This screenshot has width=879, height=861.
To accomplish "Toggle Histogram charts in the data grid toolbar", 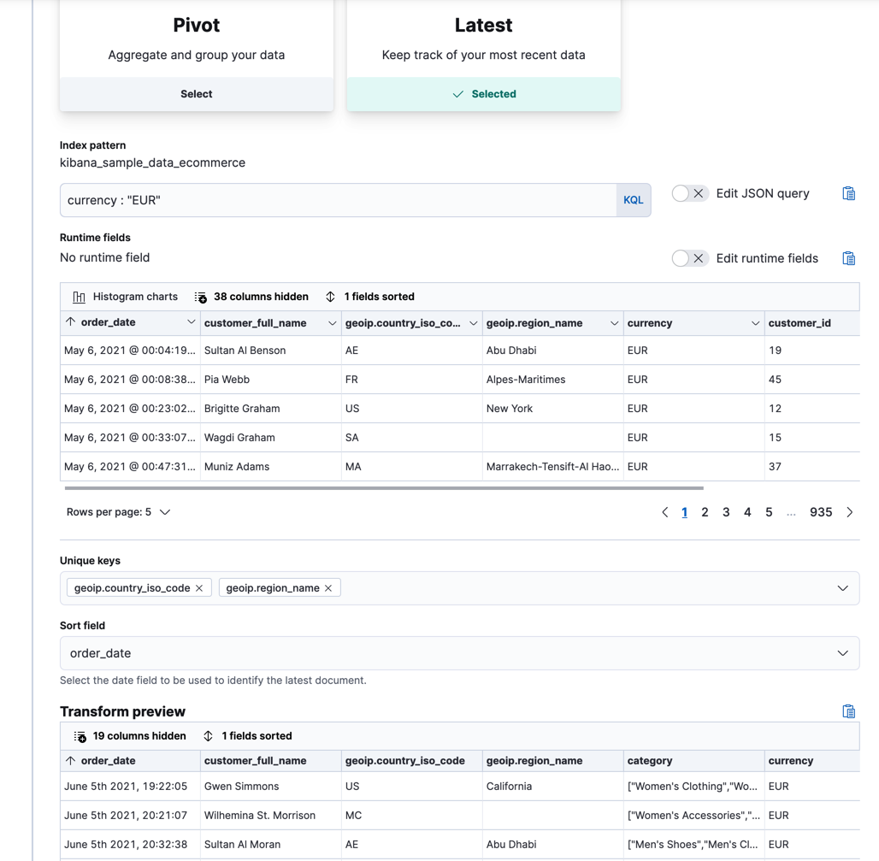I will (x=126, y=297).
